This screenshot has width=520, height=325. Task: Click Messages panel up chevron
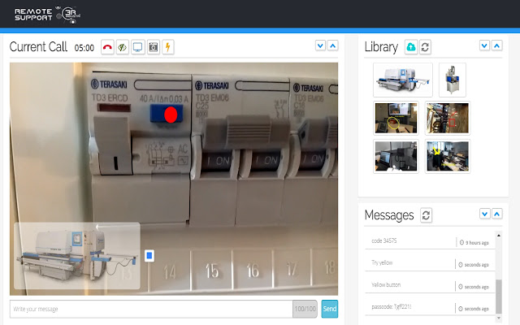click(496, 214)
